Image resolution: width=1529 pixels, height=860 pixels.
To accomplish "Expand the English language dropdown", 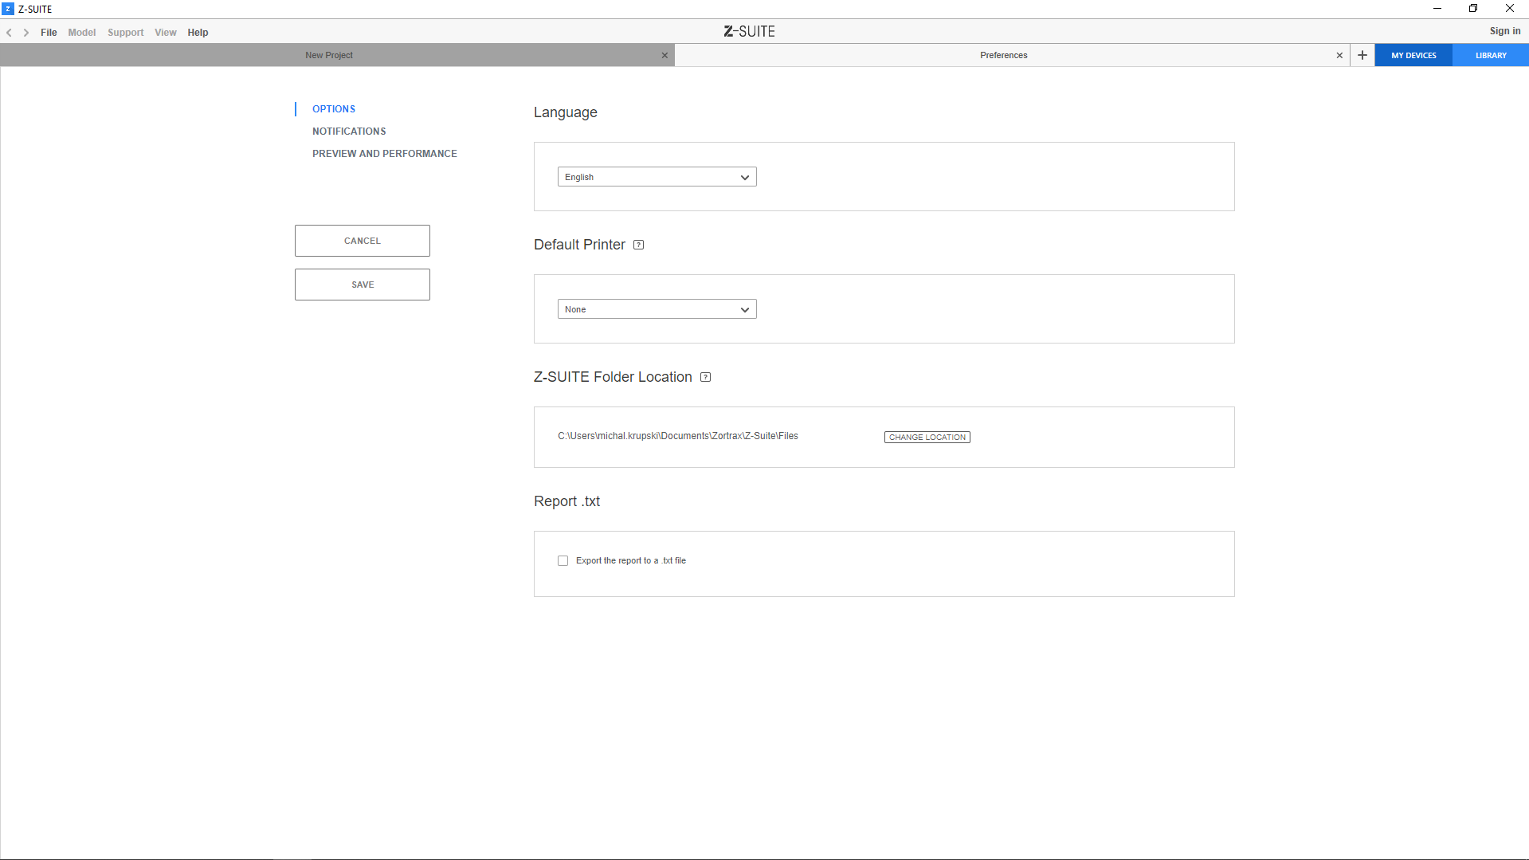I will click(657, 177).
